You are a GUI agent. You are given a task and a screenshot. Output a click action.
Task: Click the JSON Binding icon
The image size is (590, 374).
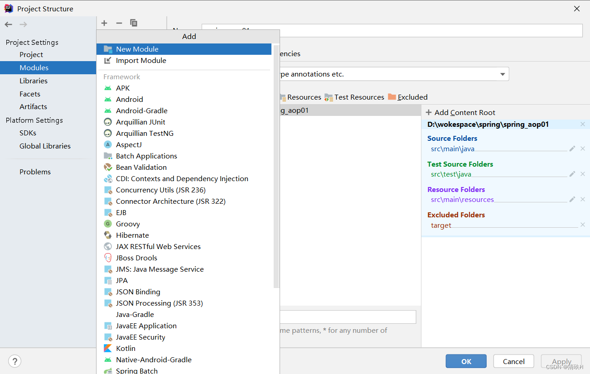click(108, 292)
